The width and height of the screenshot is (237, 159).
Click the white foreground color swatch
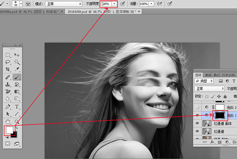[9, 131]
